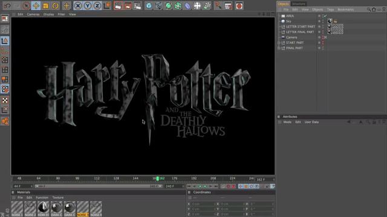Click the red record icon in top toolbar
The height and width of the screenshot is (217, 387).
pos(239,5)
